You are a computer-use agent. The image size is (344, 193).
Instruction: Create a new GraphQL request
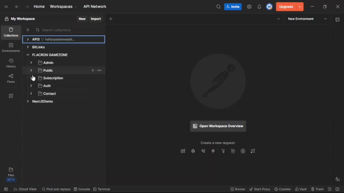tap(193, 151)
